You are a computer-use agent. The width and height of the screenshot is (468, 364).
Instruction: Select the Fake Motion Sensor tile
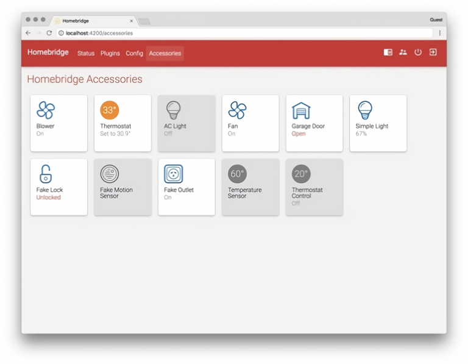122,187
